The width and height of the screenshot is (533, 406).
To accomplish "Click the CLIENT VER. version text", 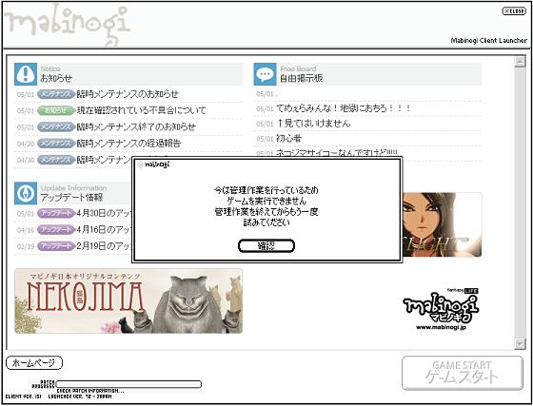I will click(x=23, y=396).
